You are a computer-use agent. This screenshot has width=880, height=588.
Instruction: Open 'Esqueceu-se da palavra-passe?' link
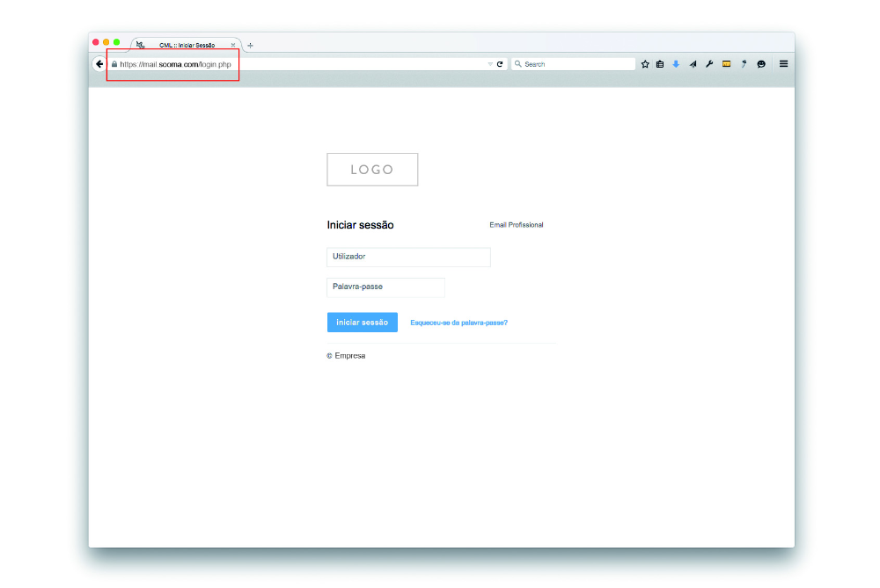tap(458, 323)
